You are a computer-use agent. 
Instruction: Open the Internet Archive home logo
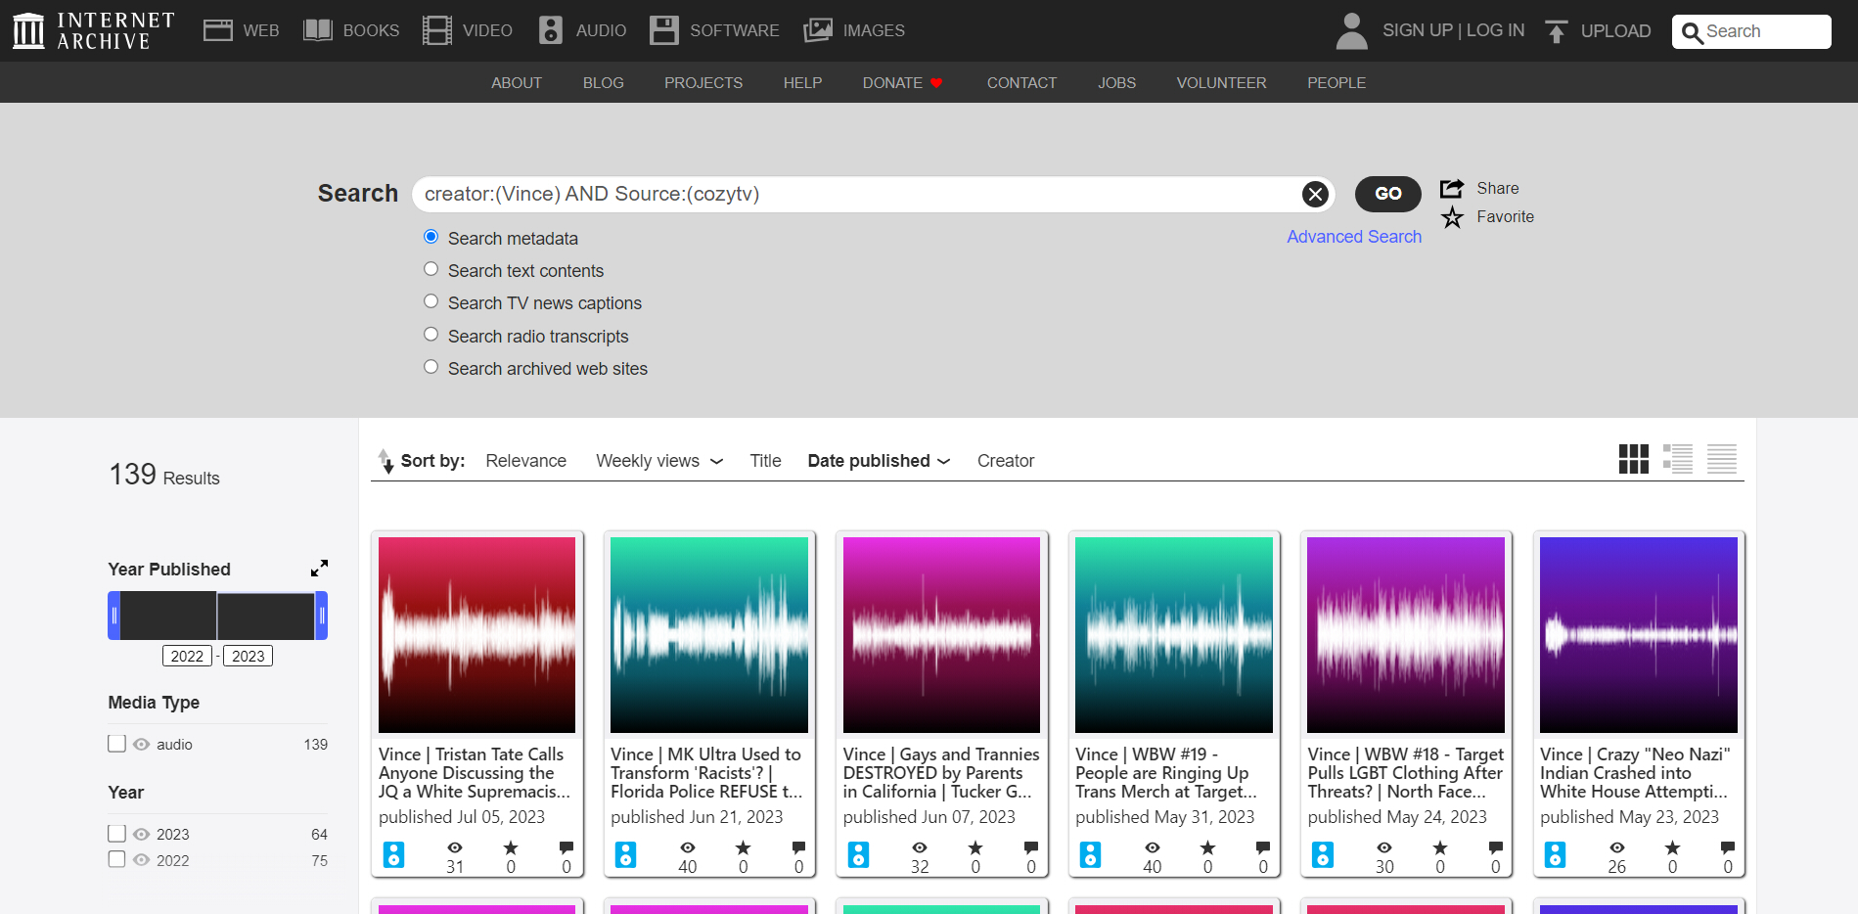click(x=93, y=30)
